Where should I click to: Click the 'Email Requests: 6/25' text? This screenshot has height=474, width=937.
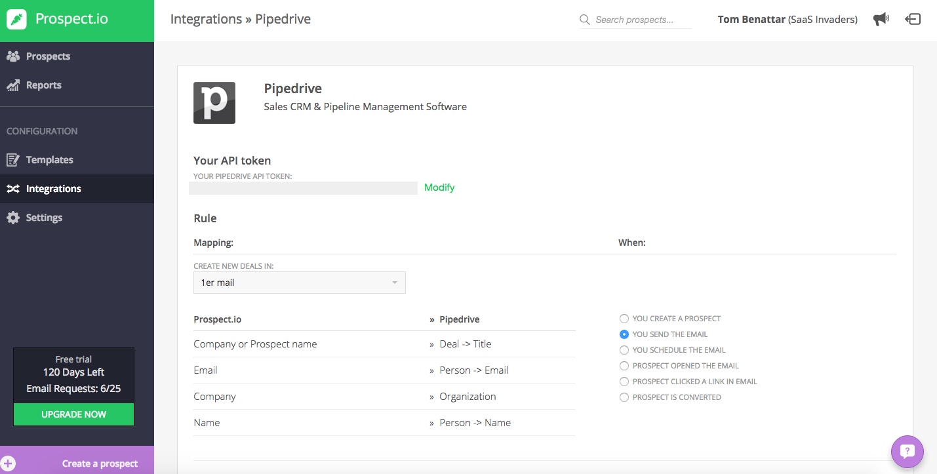[73, 388]
